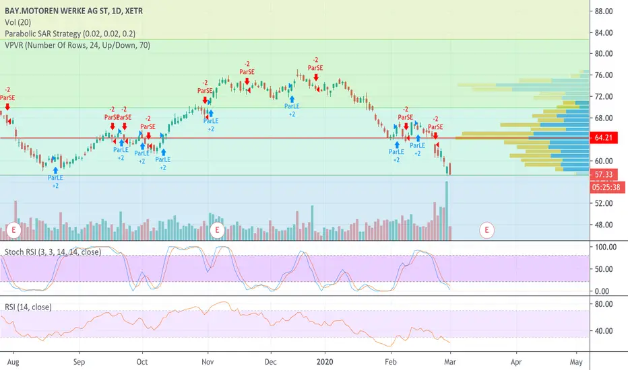The height and width of the screenshot is (370, 628).
Task: Select the ParLE +2 marker under early November candles
Action: (x=211, y=121)
